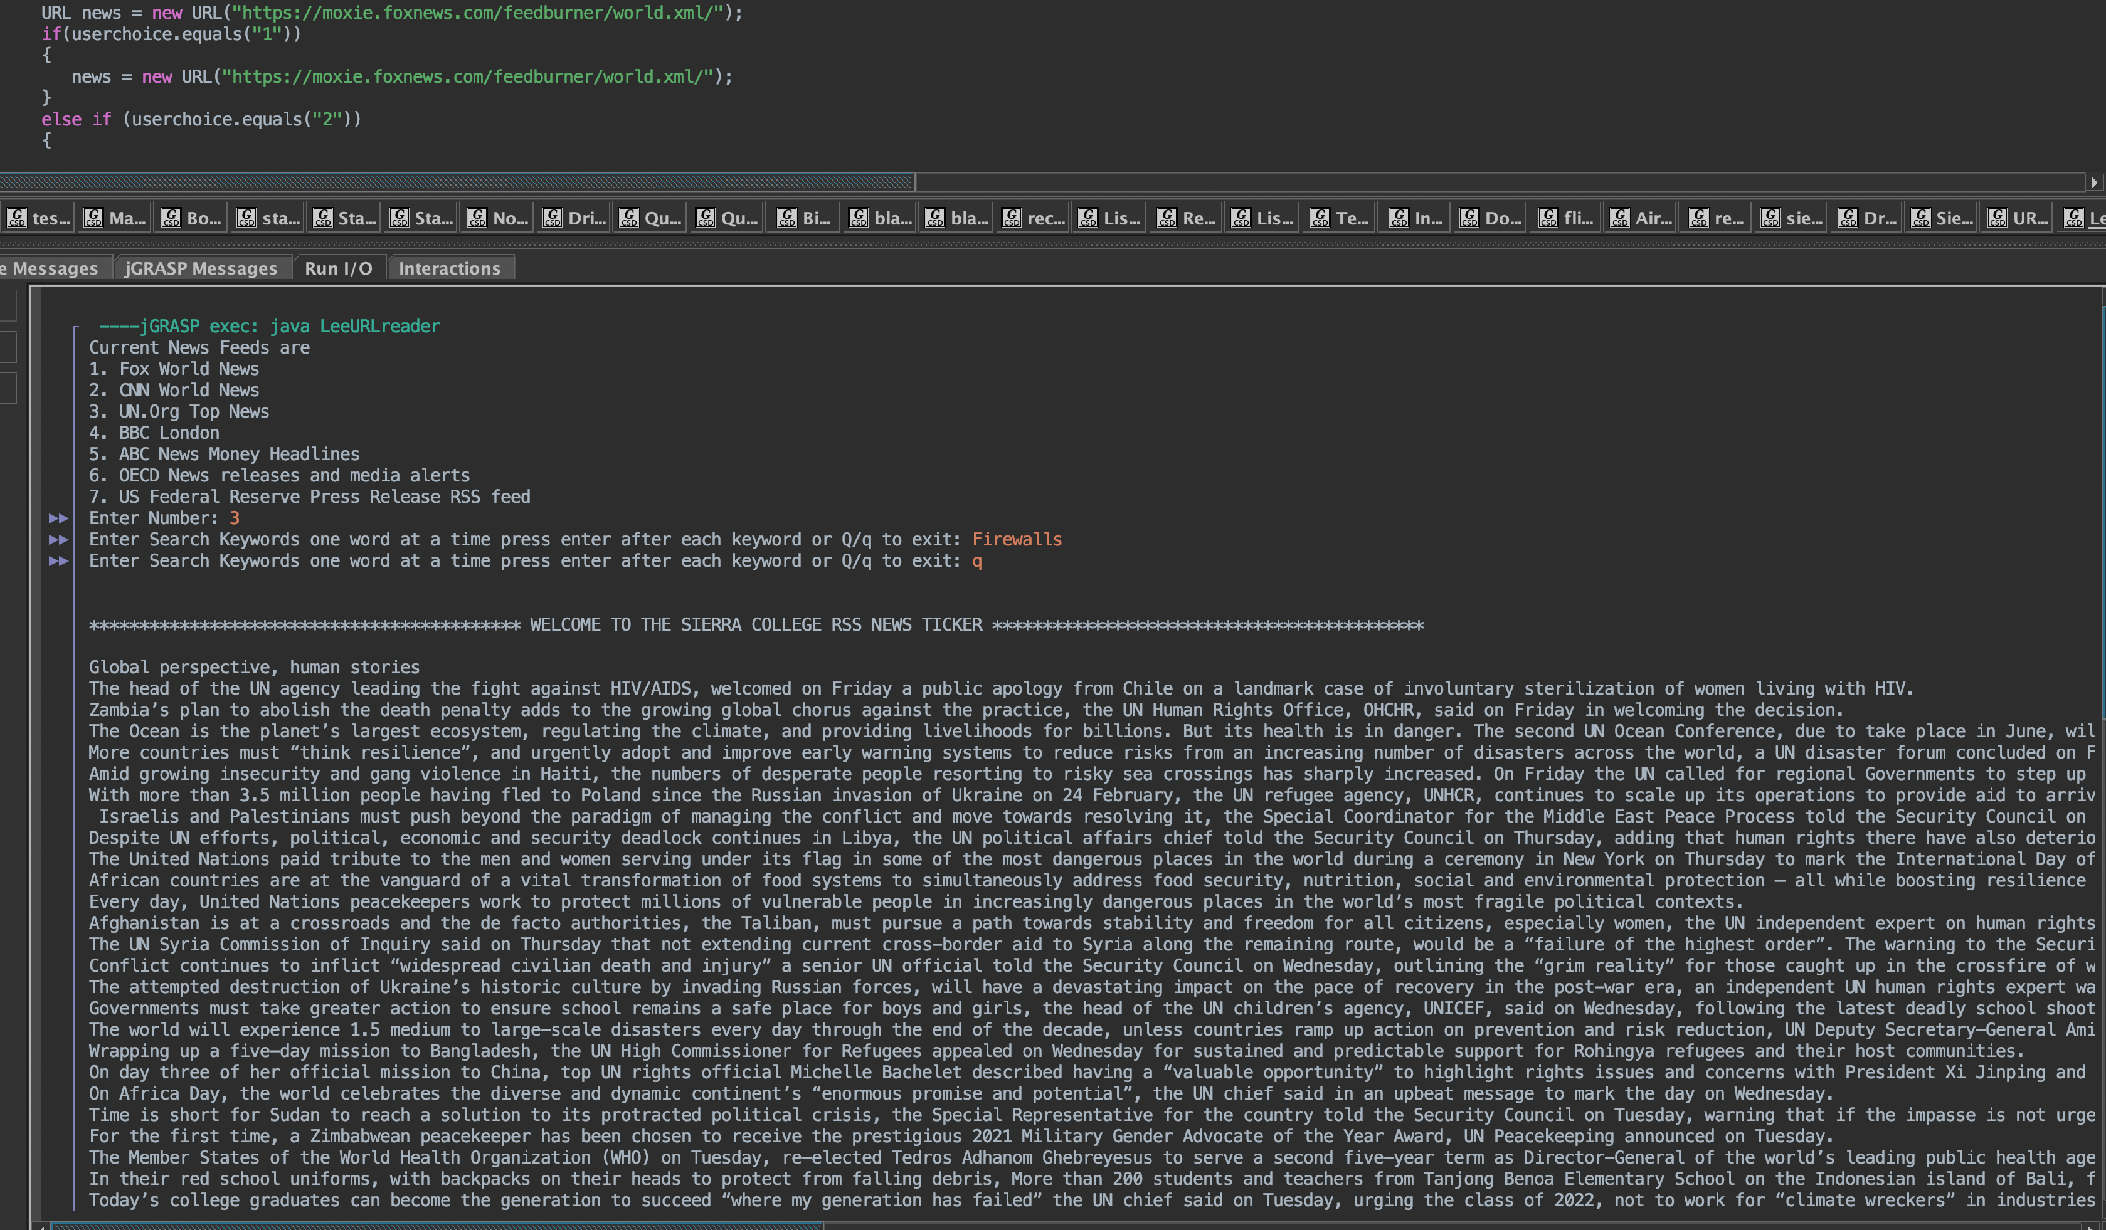
Task: Click '4. BBC London' in output
Action: click(154, 433)
